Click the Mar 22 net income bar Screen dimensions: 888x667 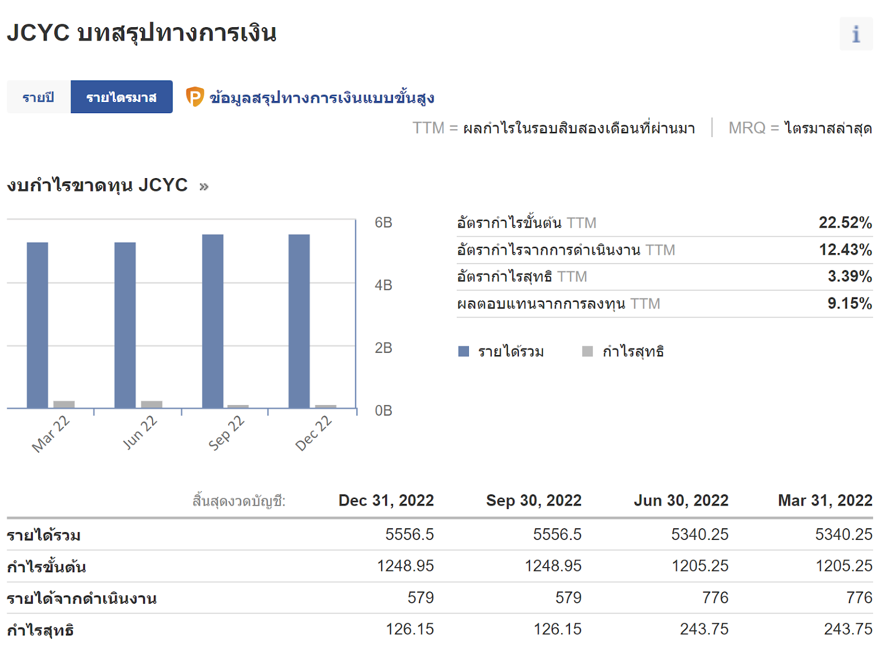click(64, 405)
